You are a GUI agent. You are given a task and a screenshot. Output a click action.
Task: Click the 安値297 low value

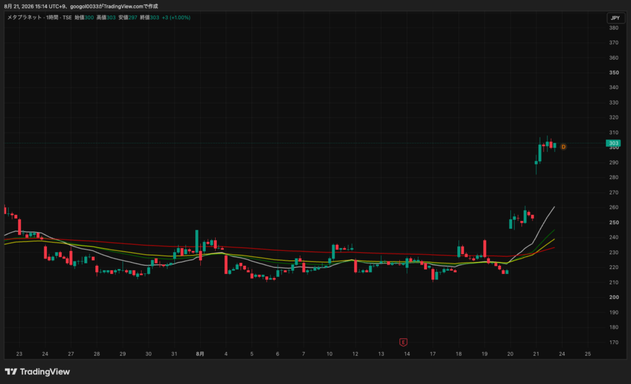pos(128,18)
